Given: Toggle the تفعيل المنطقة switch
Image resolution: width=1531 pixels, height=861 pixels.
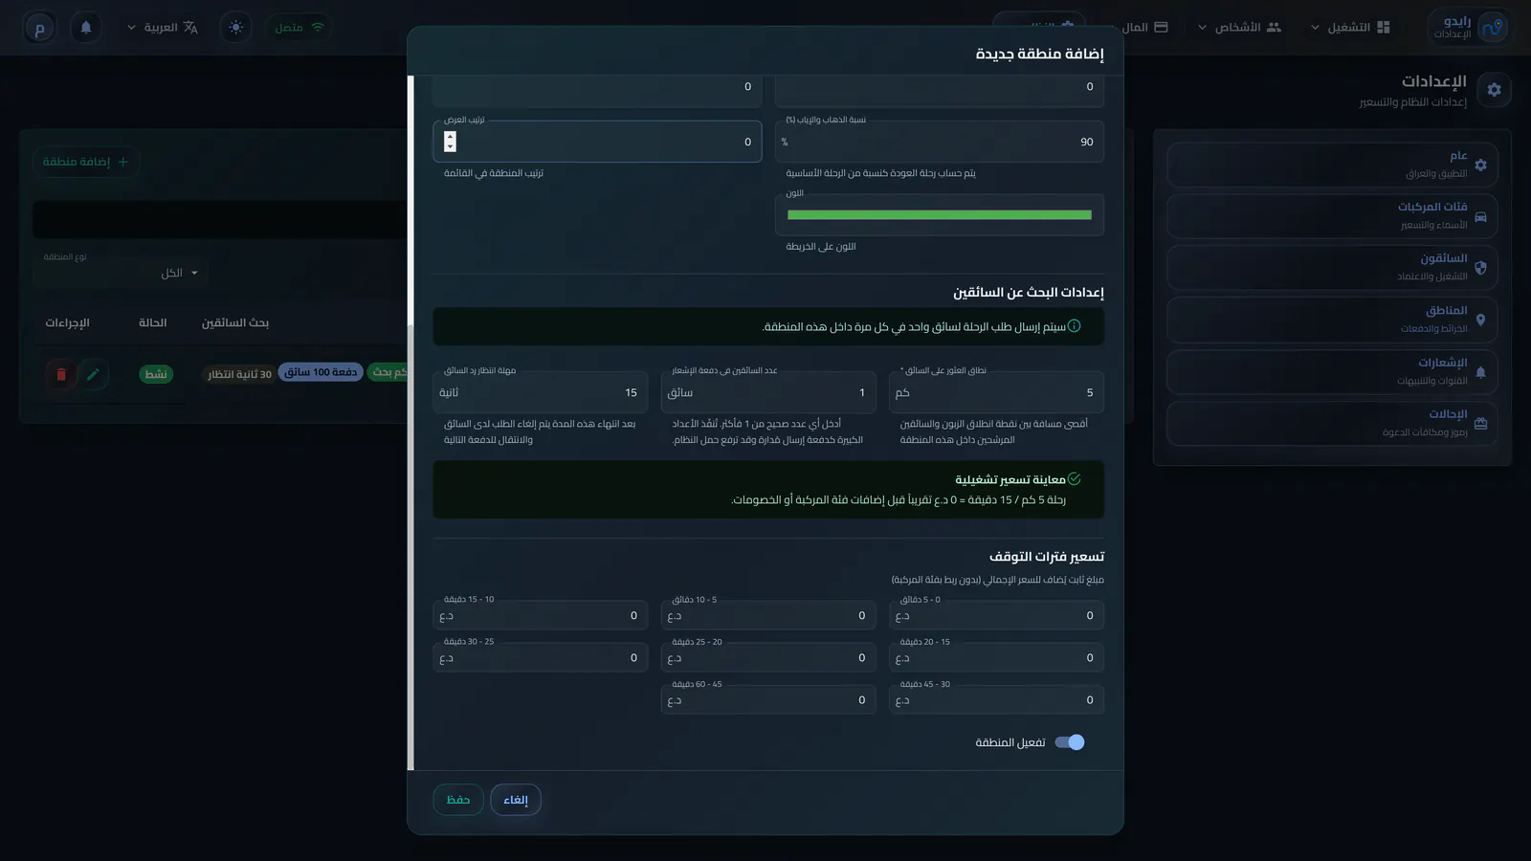Looking at the screenshot, I should click(x=1070, y=742).
